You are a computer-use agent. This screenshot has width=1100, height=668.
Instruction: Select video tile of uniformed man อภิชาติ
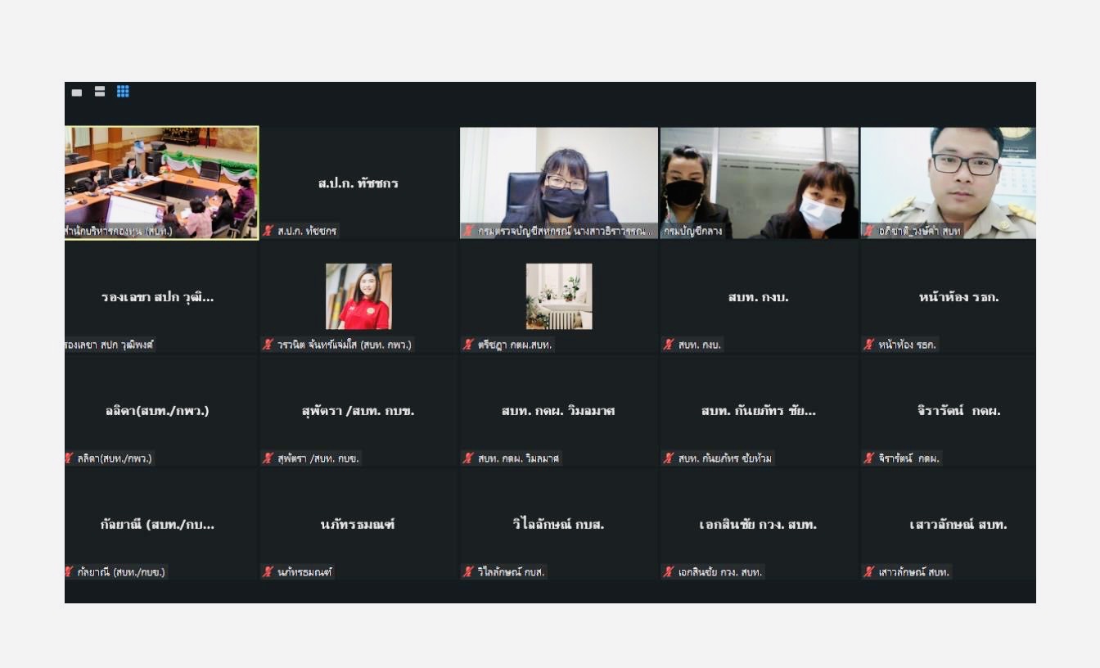(948, 183)
